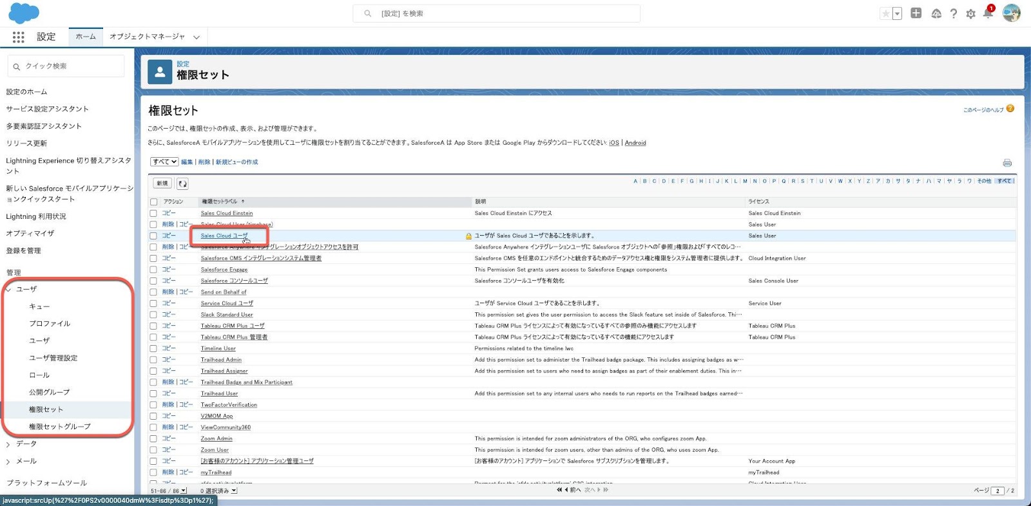Viewport: 1031px width, 506px height.
Task: Collapse the ユーザ tree section
Action: point(8,290)
